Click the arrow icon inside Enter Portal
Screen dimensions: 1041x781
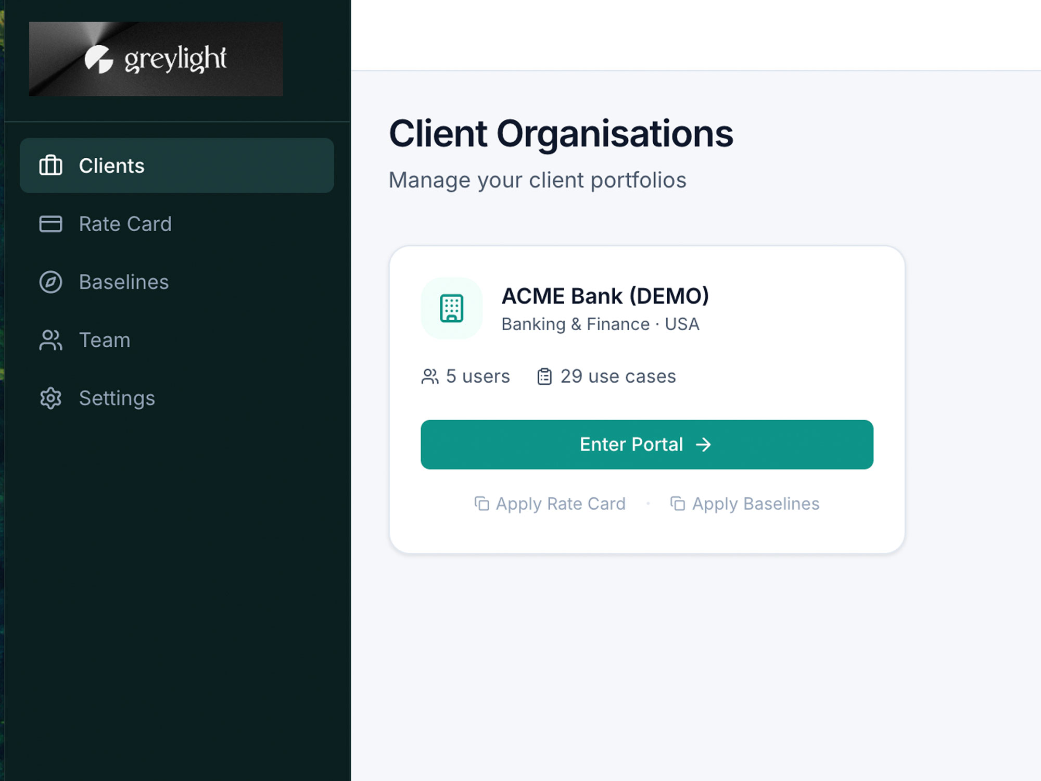coord(705,445)
